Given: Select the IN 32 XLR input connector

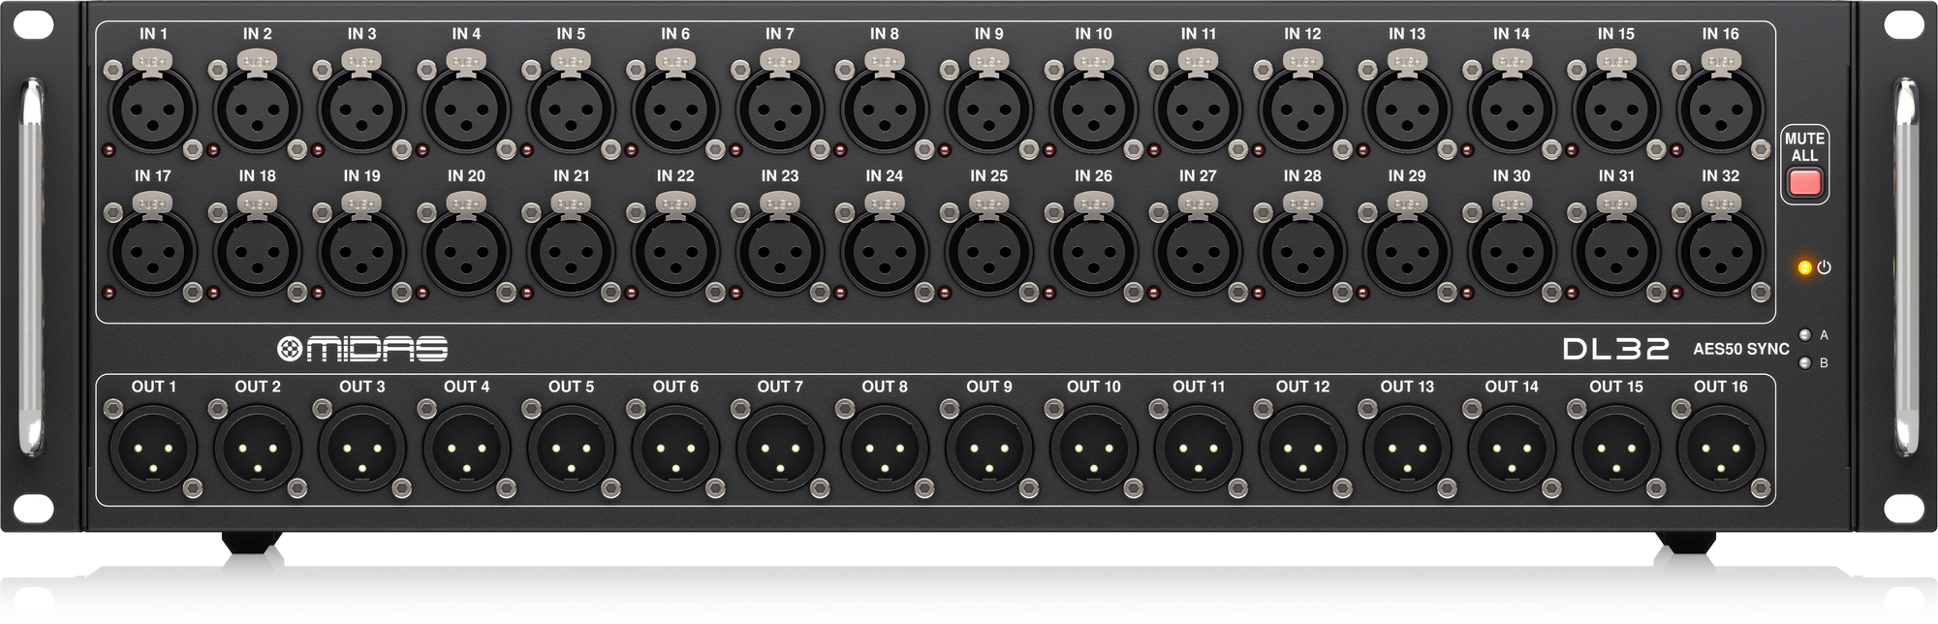Looking at the screenshot, I should pos(1720,251).
